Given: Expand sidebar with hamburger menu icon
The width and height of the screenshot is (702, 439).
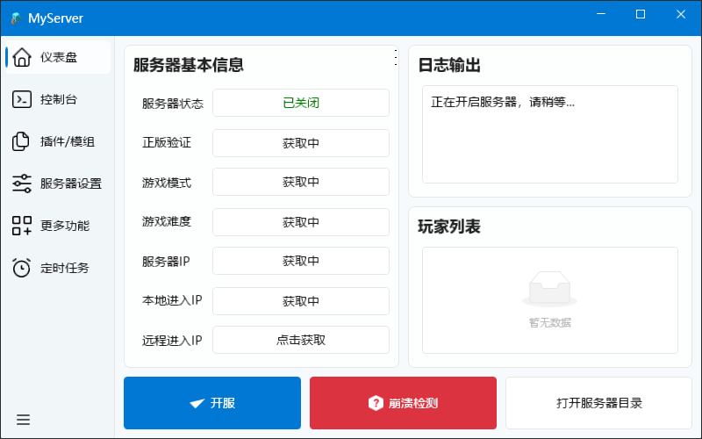Looking at the screenshot, I should pyautogui.click(x=23, y=420).
